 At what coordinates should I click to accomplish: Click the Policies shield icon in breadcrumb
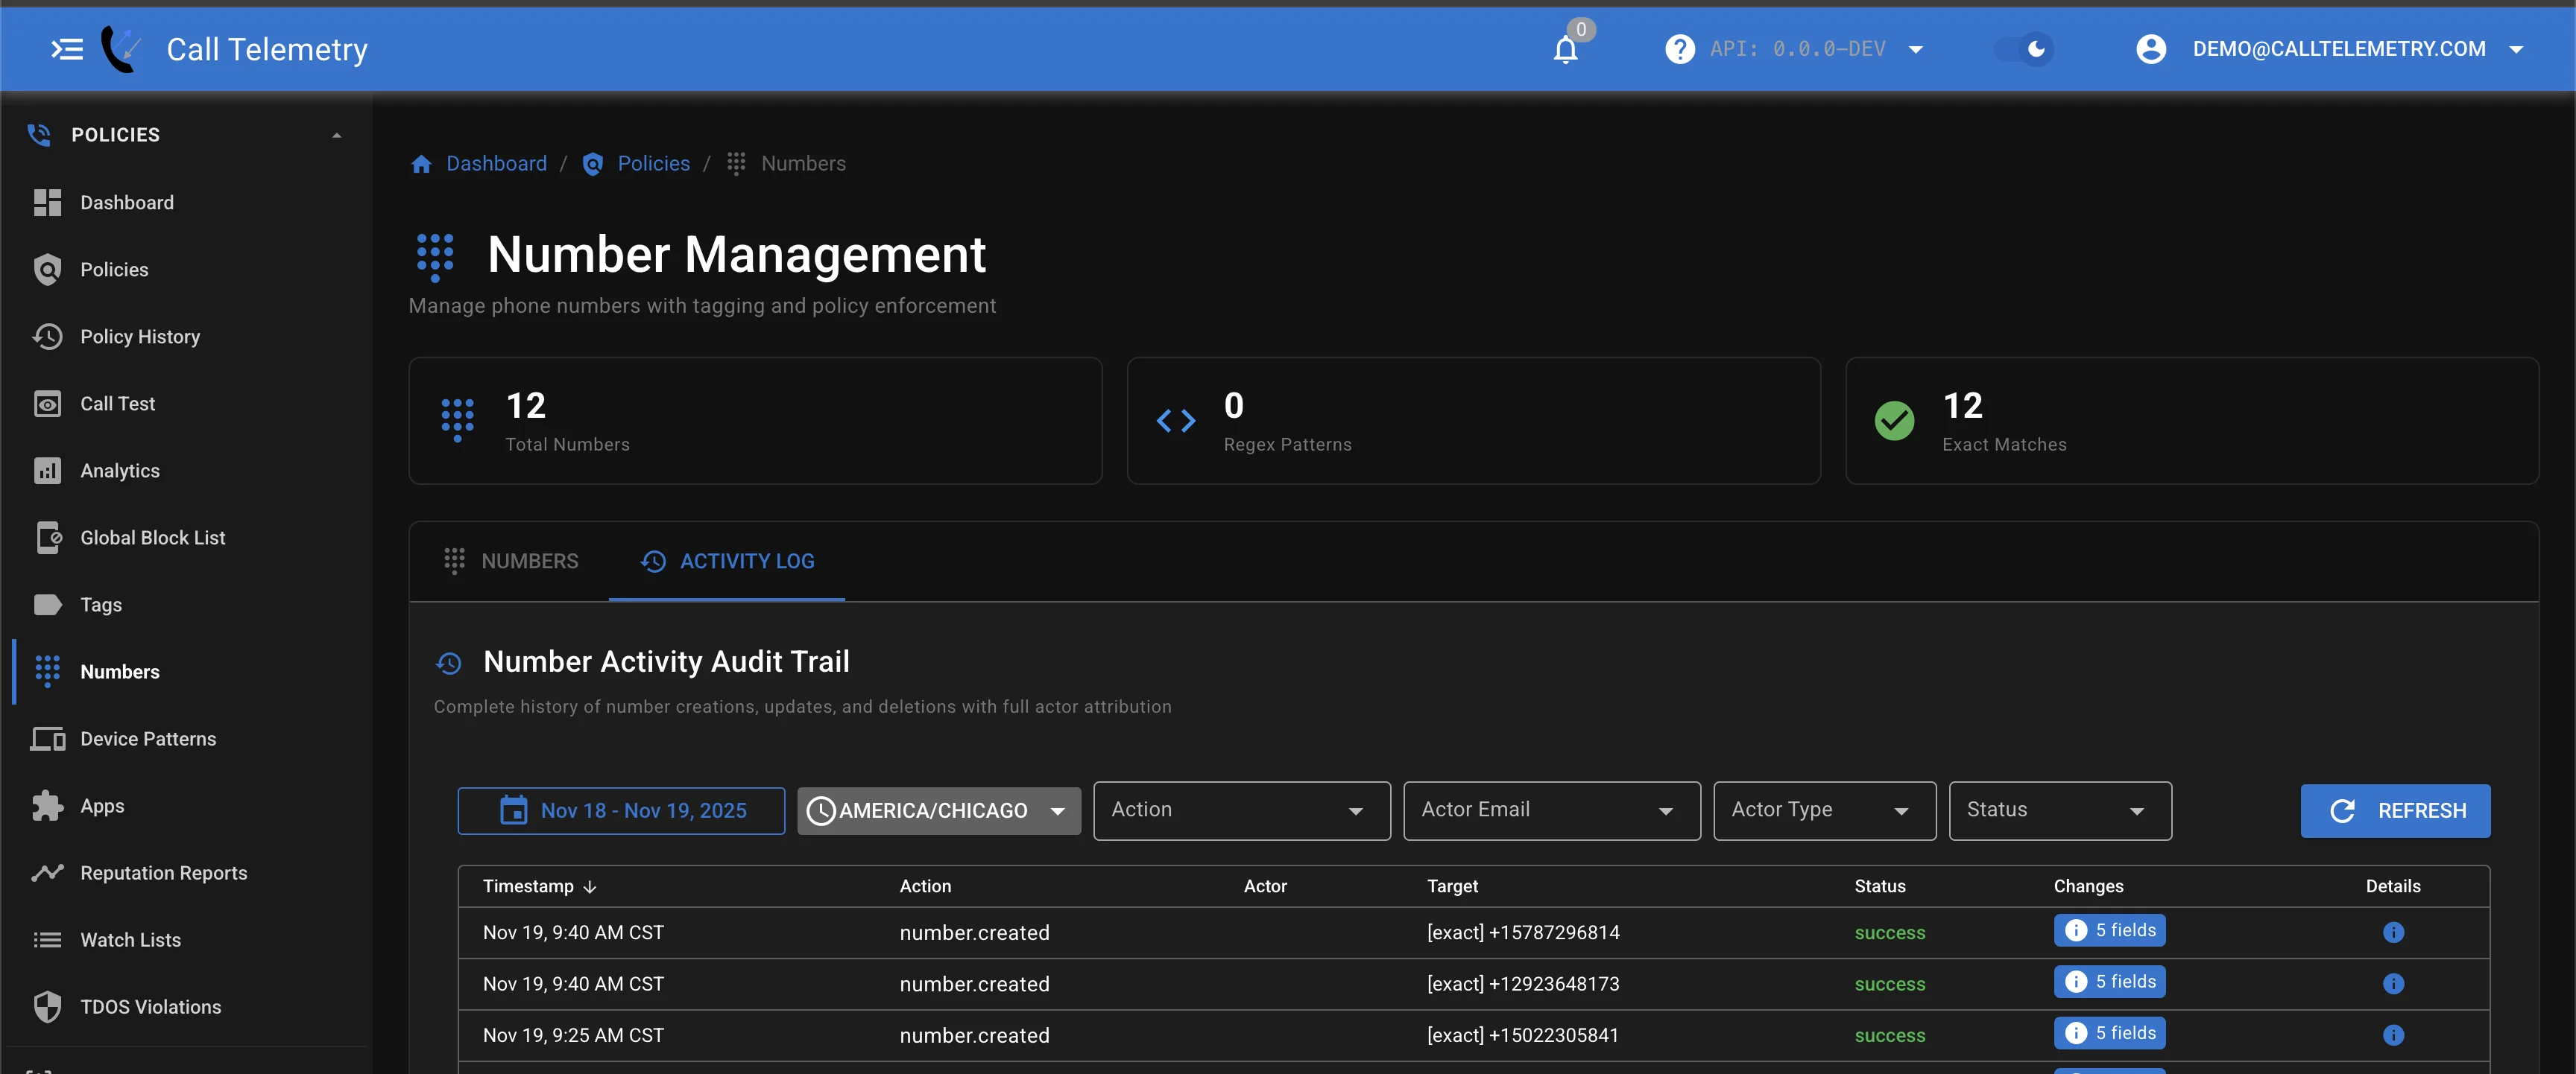click(x=592, y=164)
